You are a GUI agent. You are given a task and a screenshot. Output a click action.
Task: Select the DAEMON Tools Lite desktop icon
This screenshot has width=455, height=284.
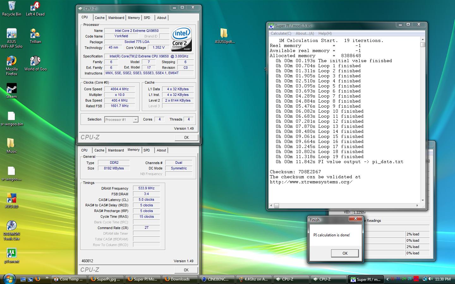coord(11,230)
